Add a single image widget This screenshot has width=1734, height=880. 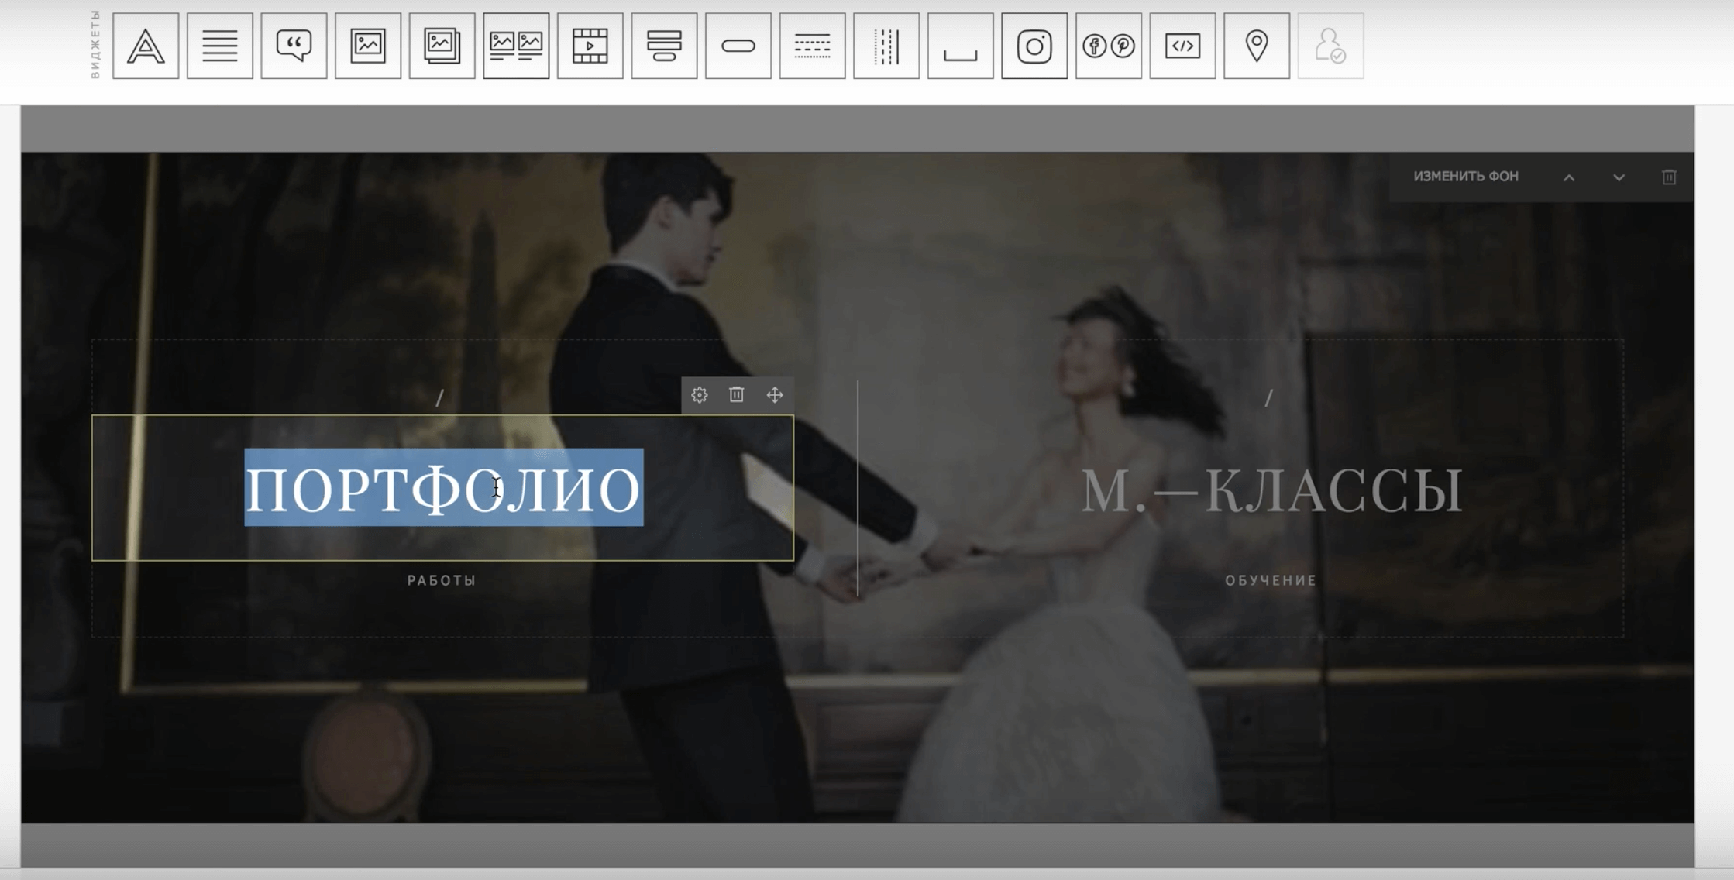pos(368,46)
